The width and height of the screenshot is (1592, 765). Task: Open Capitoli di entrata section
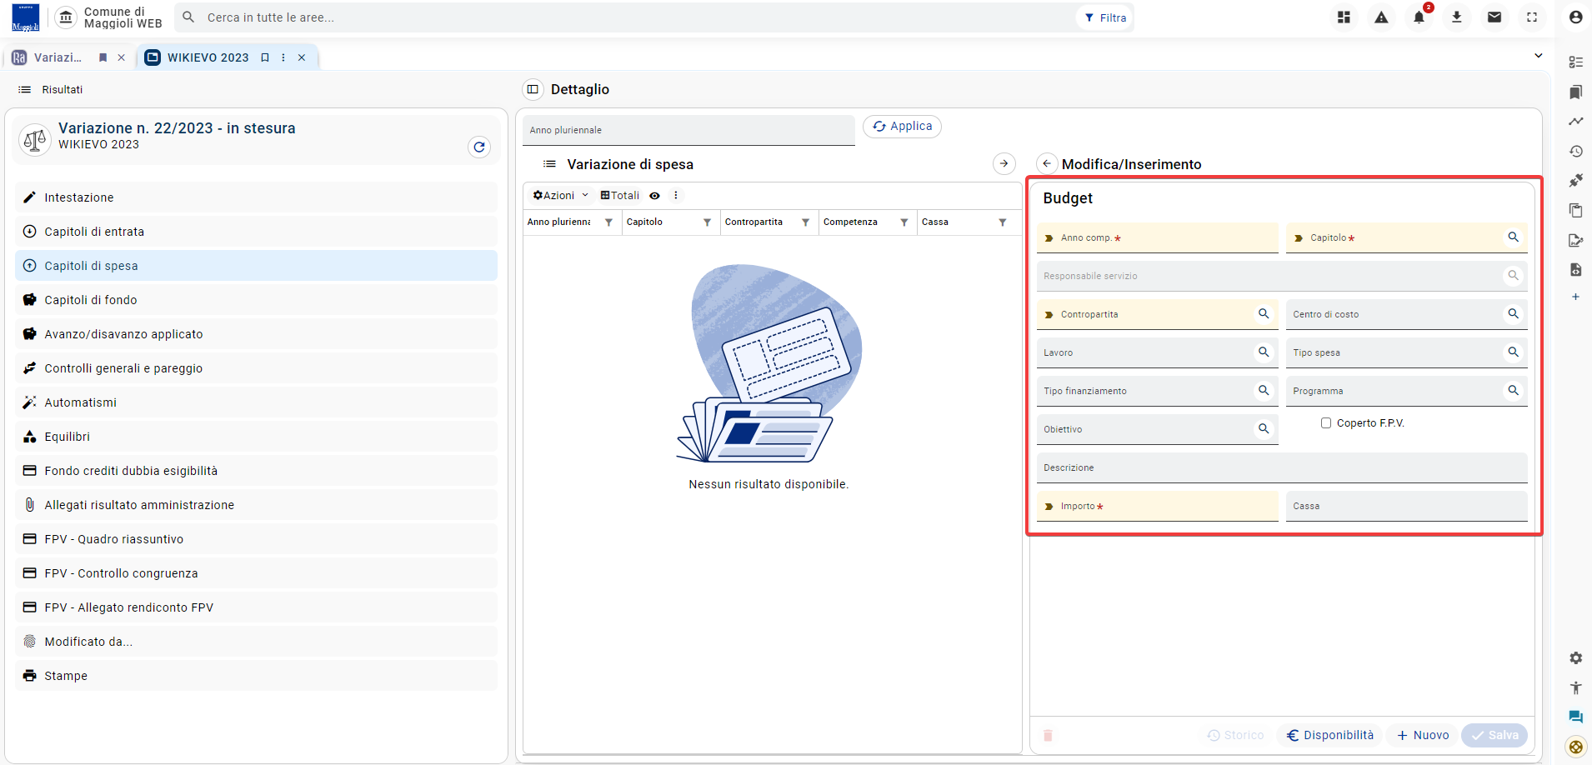click(256, 232)
